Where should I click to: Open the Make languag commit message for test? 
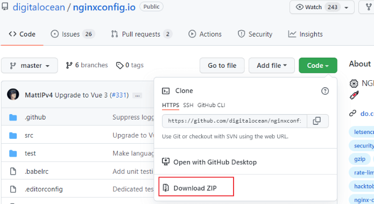(x=133, y=153)
